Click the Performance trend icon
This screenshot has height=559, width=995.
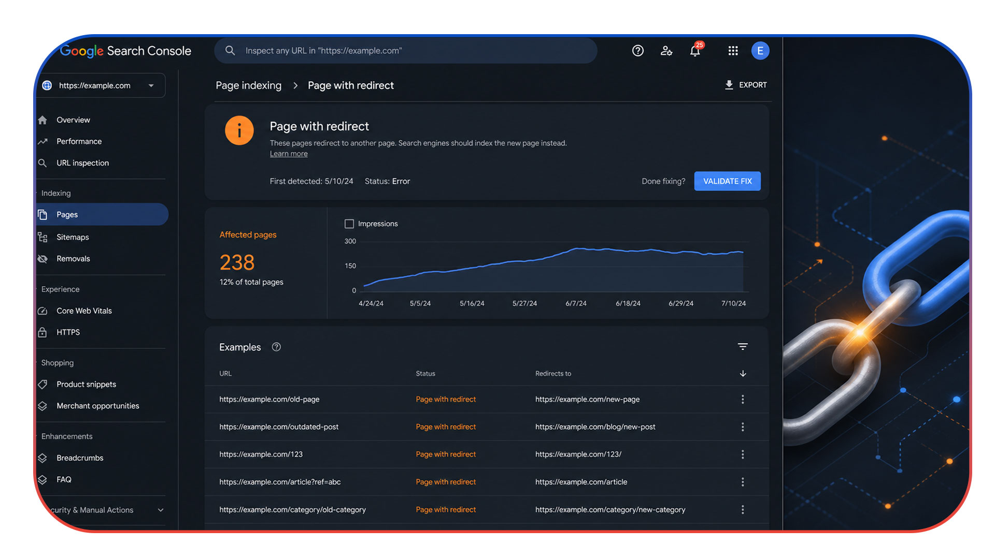tap(42, 141)
